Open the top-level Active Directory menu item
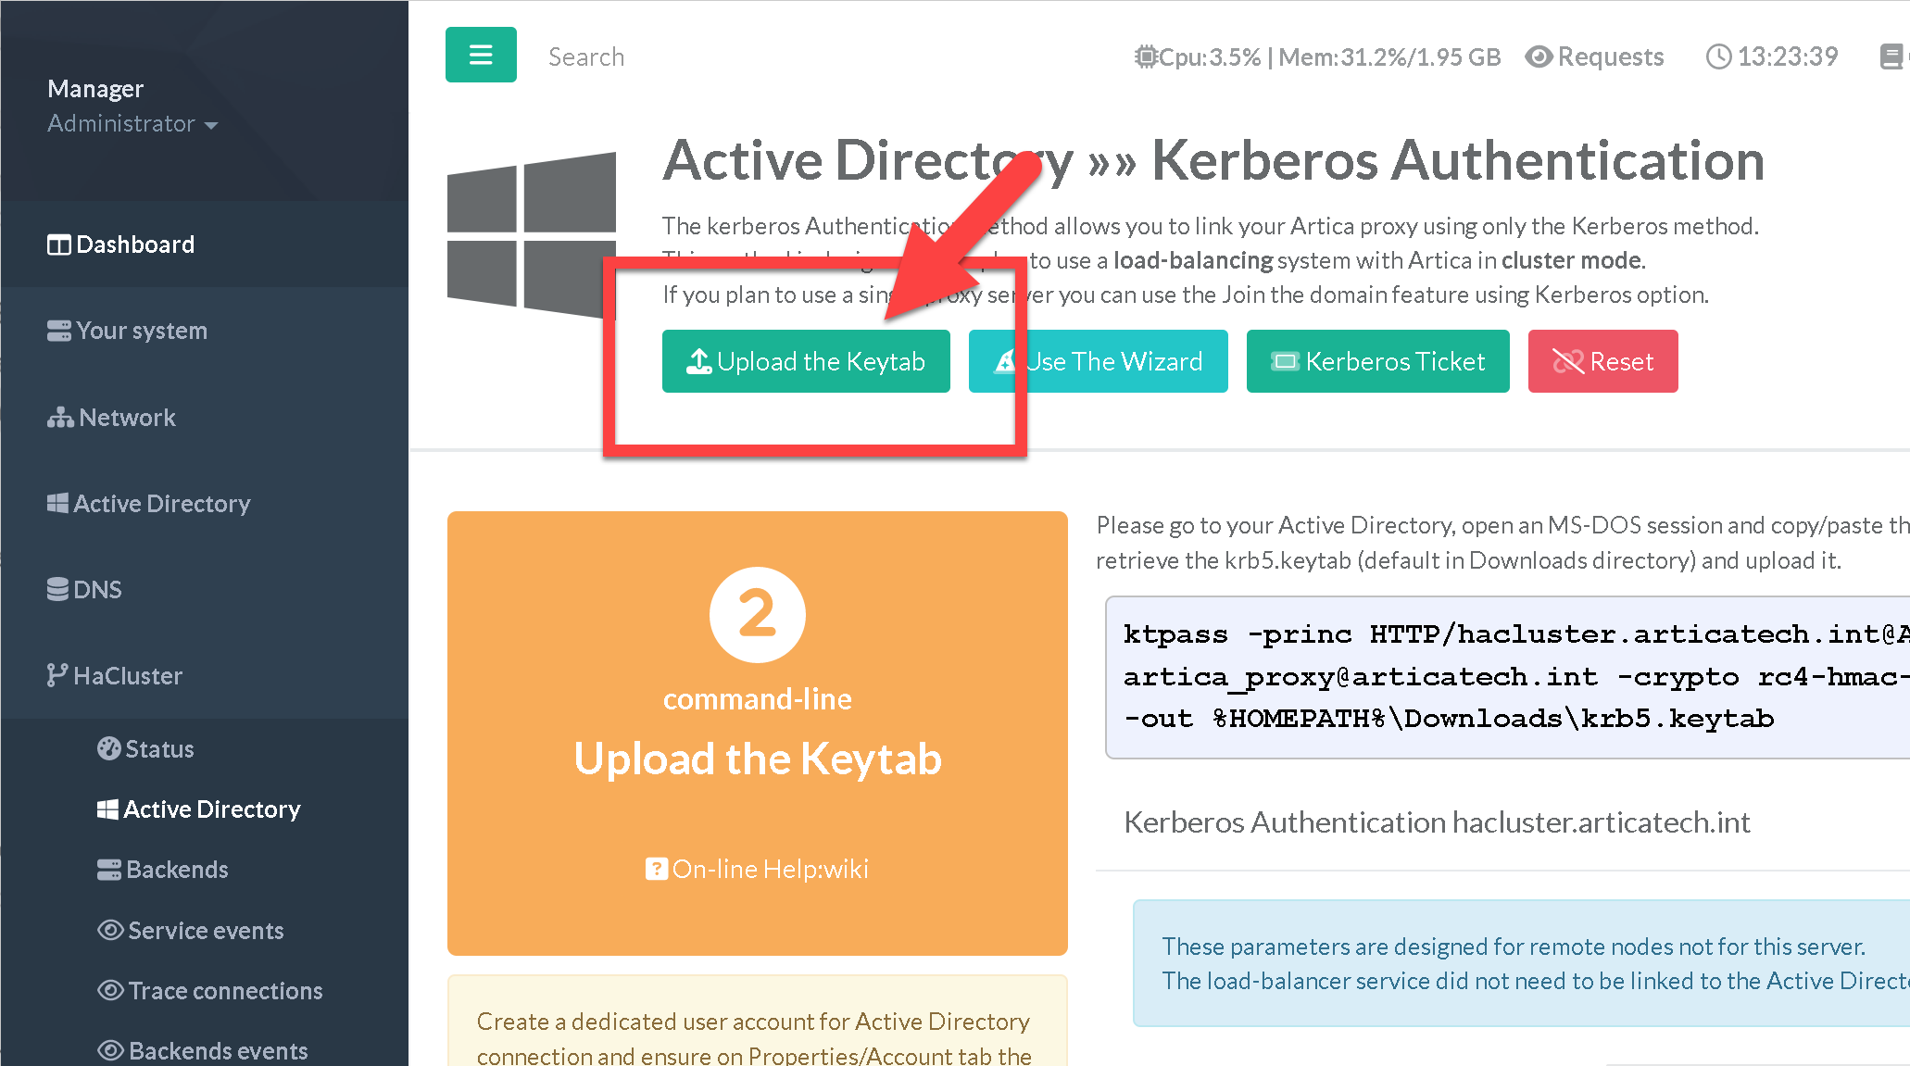 coord(149,504)
